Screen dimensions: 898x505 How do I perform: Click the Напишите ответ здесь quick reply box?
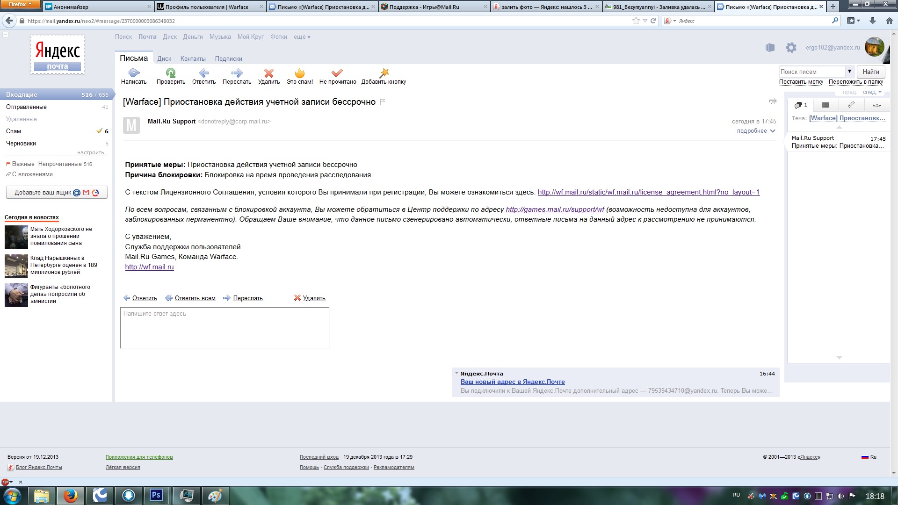point(224,328)
